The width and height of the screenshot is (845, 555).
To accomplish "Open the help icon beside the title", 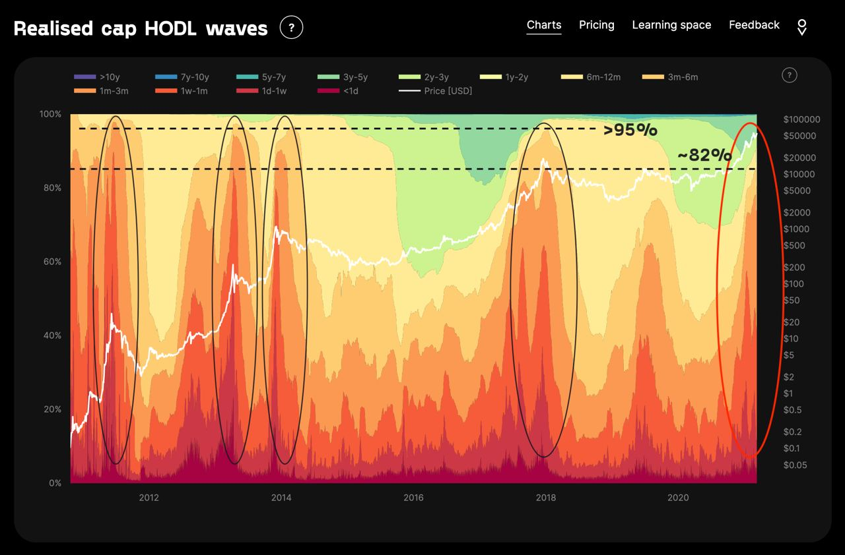I will 291,27.
